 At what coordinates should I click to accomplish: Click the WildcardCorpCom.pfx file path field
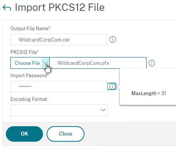(x=98, y=63)
